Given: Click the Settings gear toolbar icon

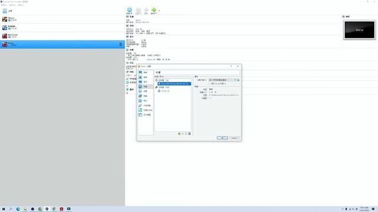Looking at the screenshot, I should [x=138, y=10].
